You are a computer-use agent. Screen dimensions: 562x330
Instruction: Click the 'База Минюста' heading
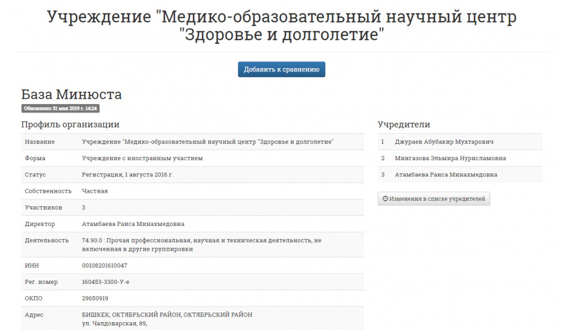tap(71, 94)
